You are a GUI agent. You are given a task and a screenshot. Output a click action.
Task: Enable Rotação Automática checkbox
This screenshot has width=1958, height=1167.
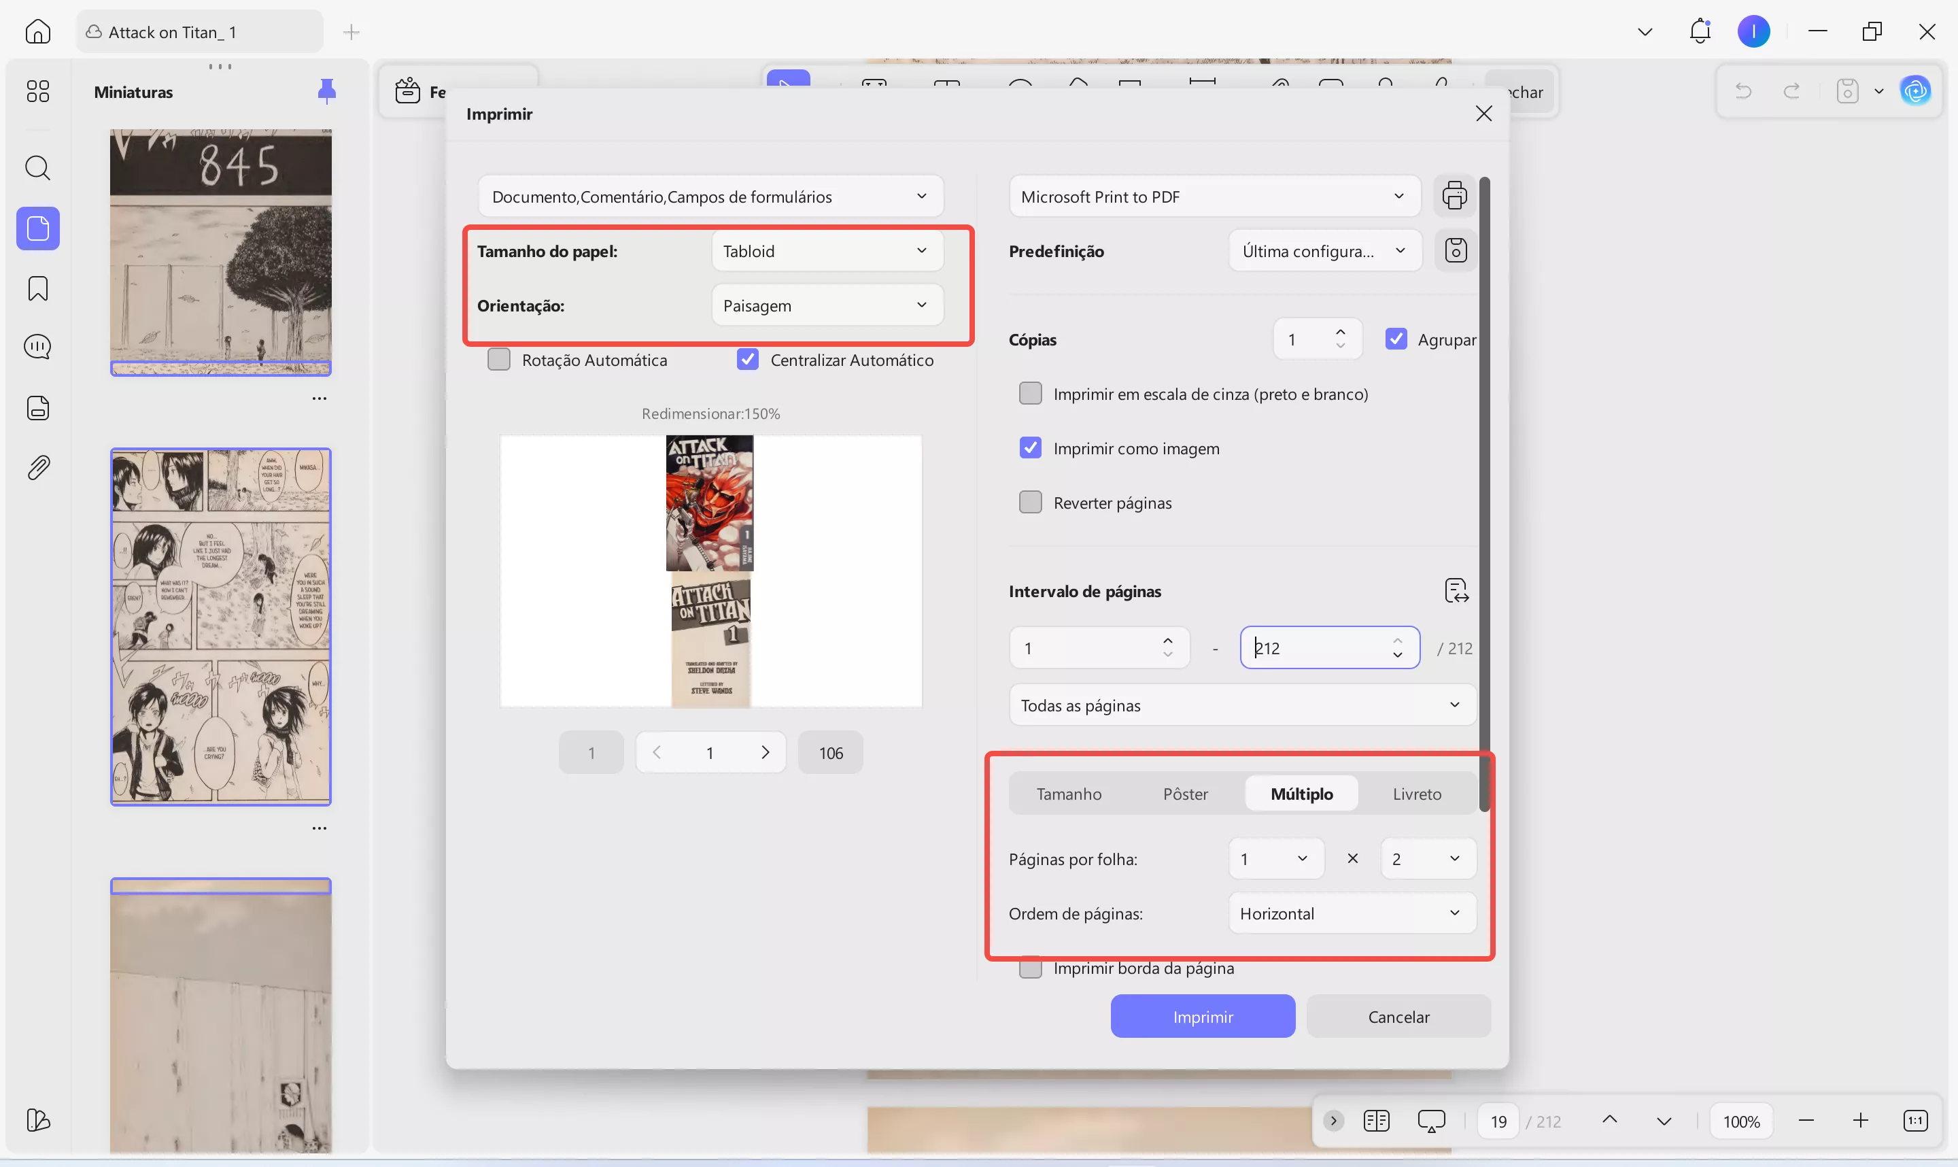tap(499, 360)
